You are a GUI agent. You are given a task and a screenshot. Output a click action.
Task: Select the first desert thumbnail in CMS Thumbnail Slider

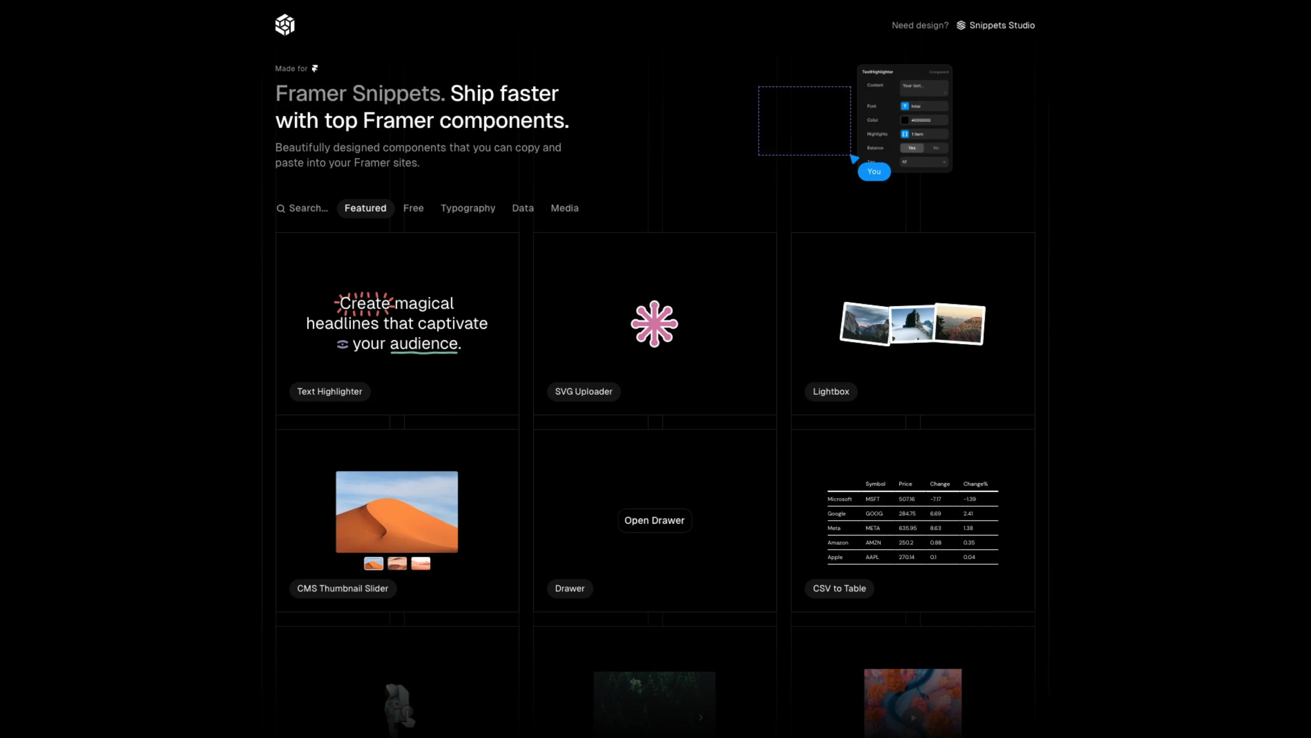pyautogui.click(x=373, y=563)
